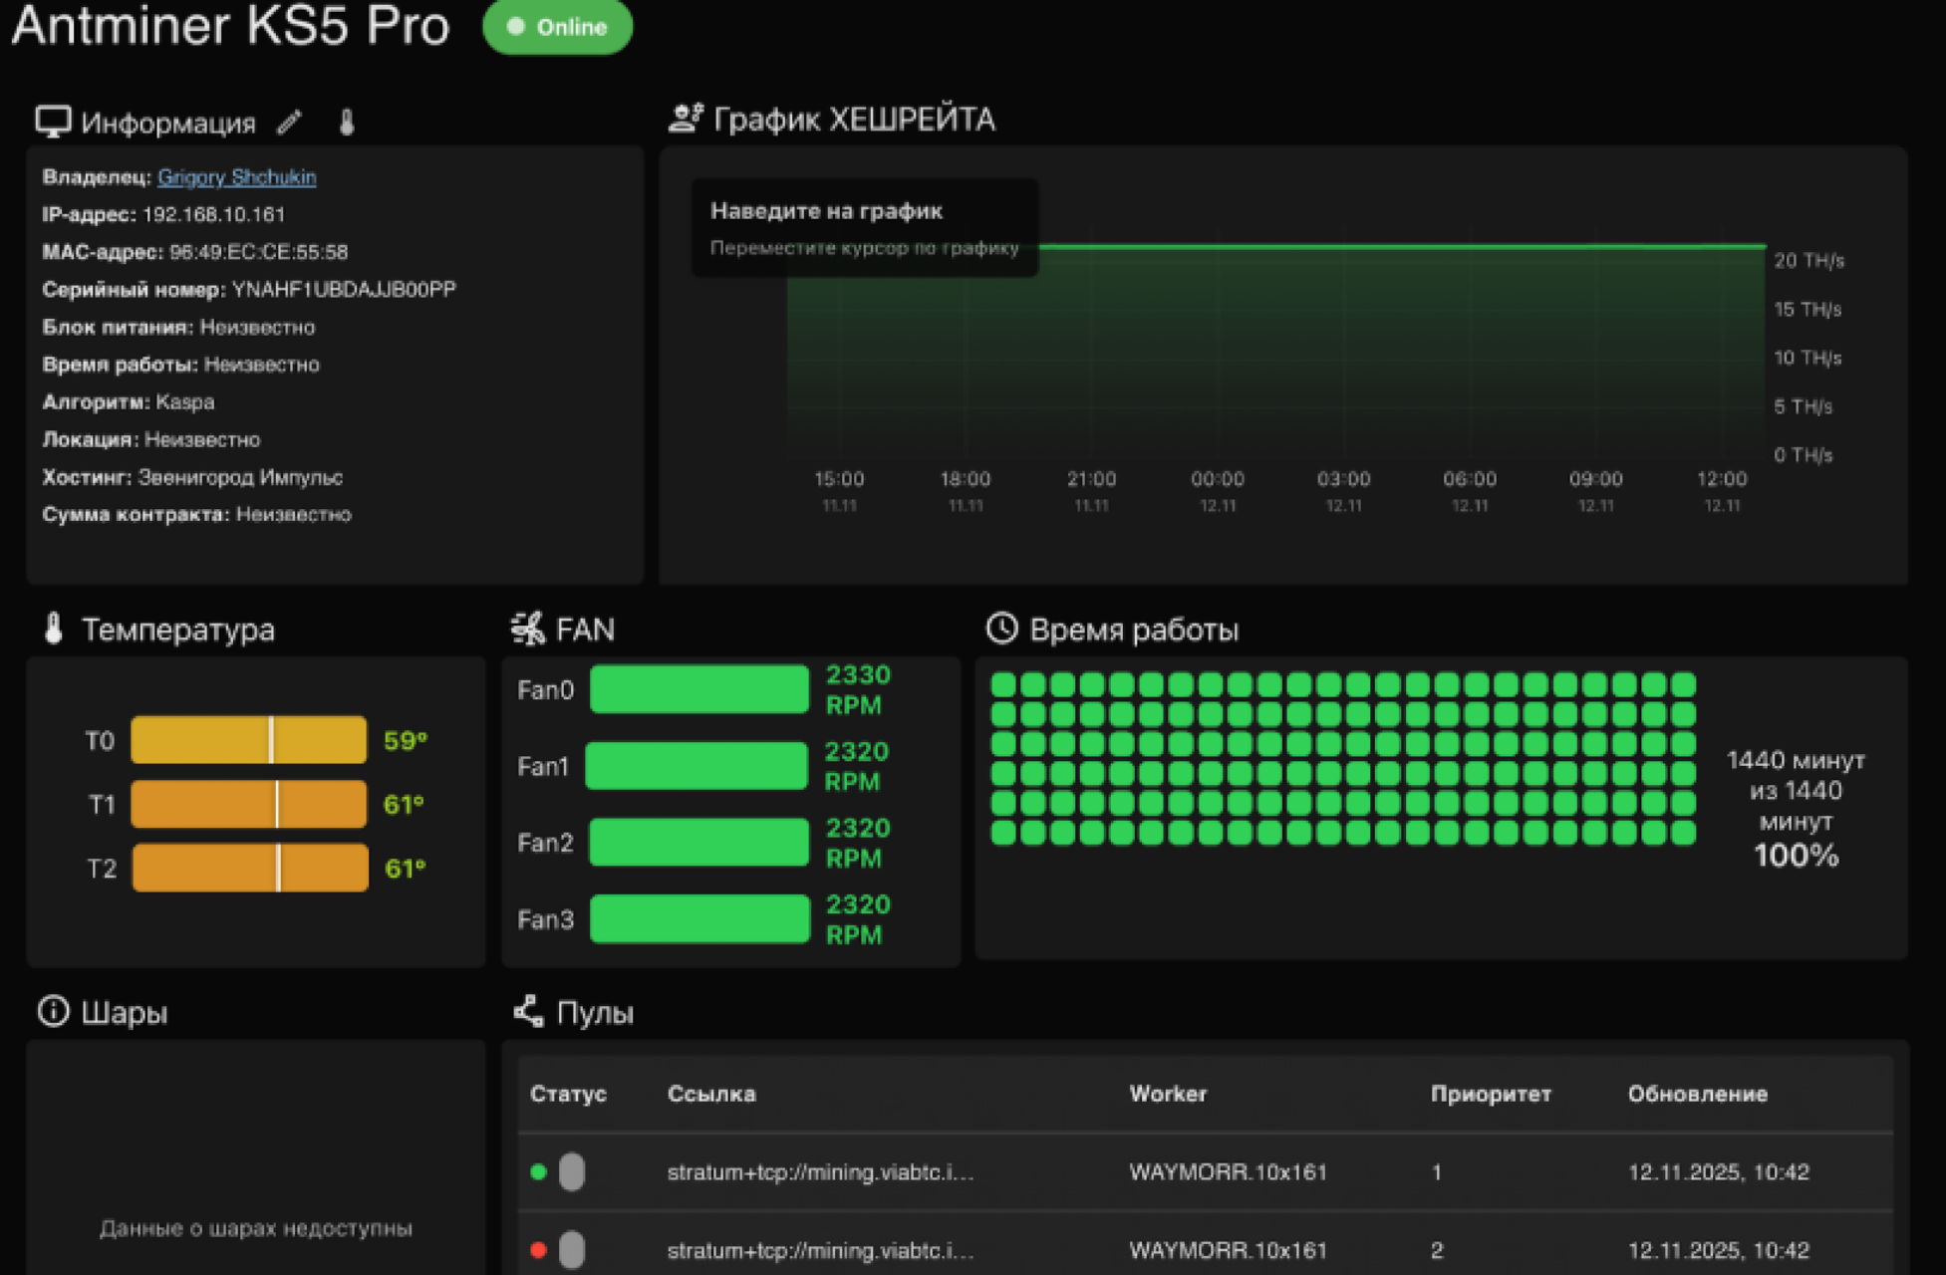Toggle the switch on priority 2 pool
Viewport: 1946px width, 1275px height.
(571, 1249)
